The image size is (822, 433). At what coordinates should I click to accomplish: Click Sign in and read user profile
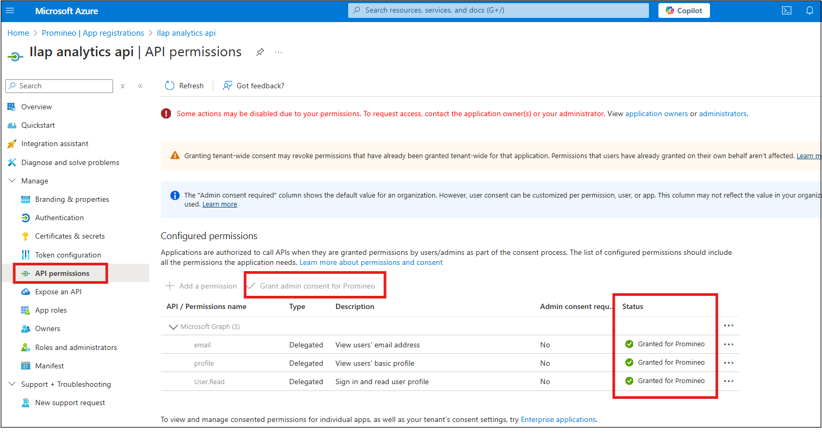point(382,382)
